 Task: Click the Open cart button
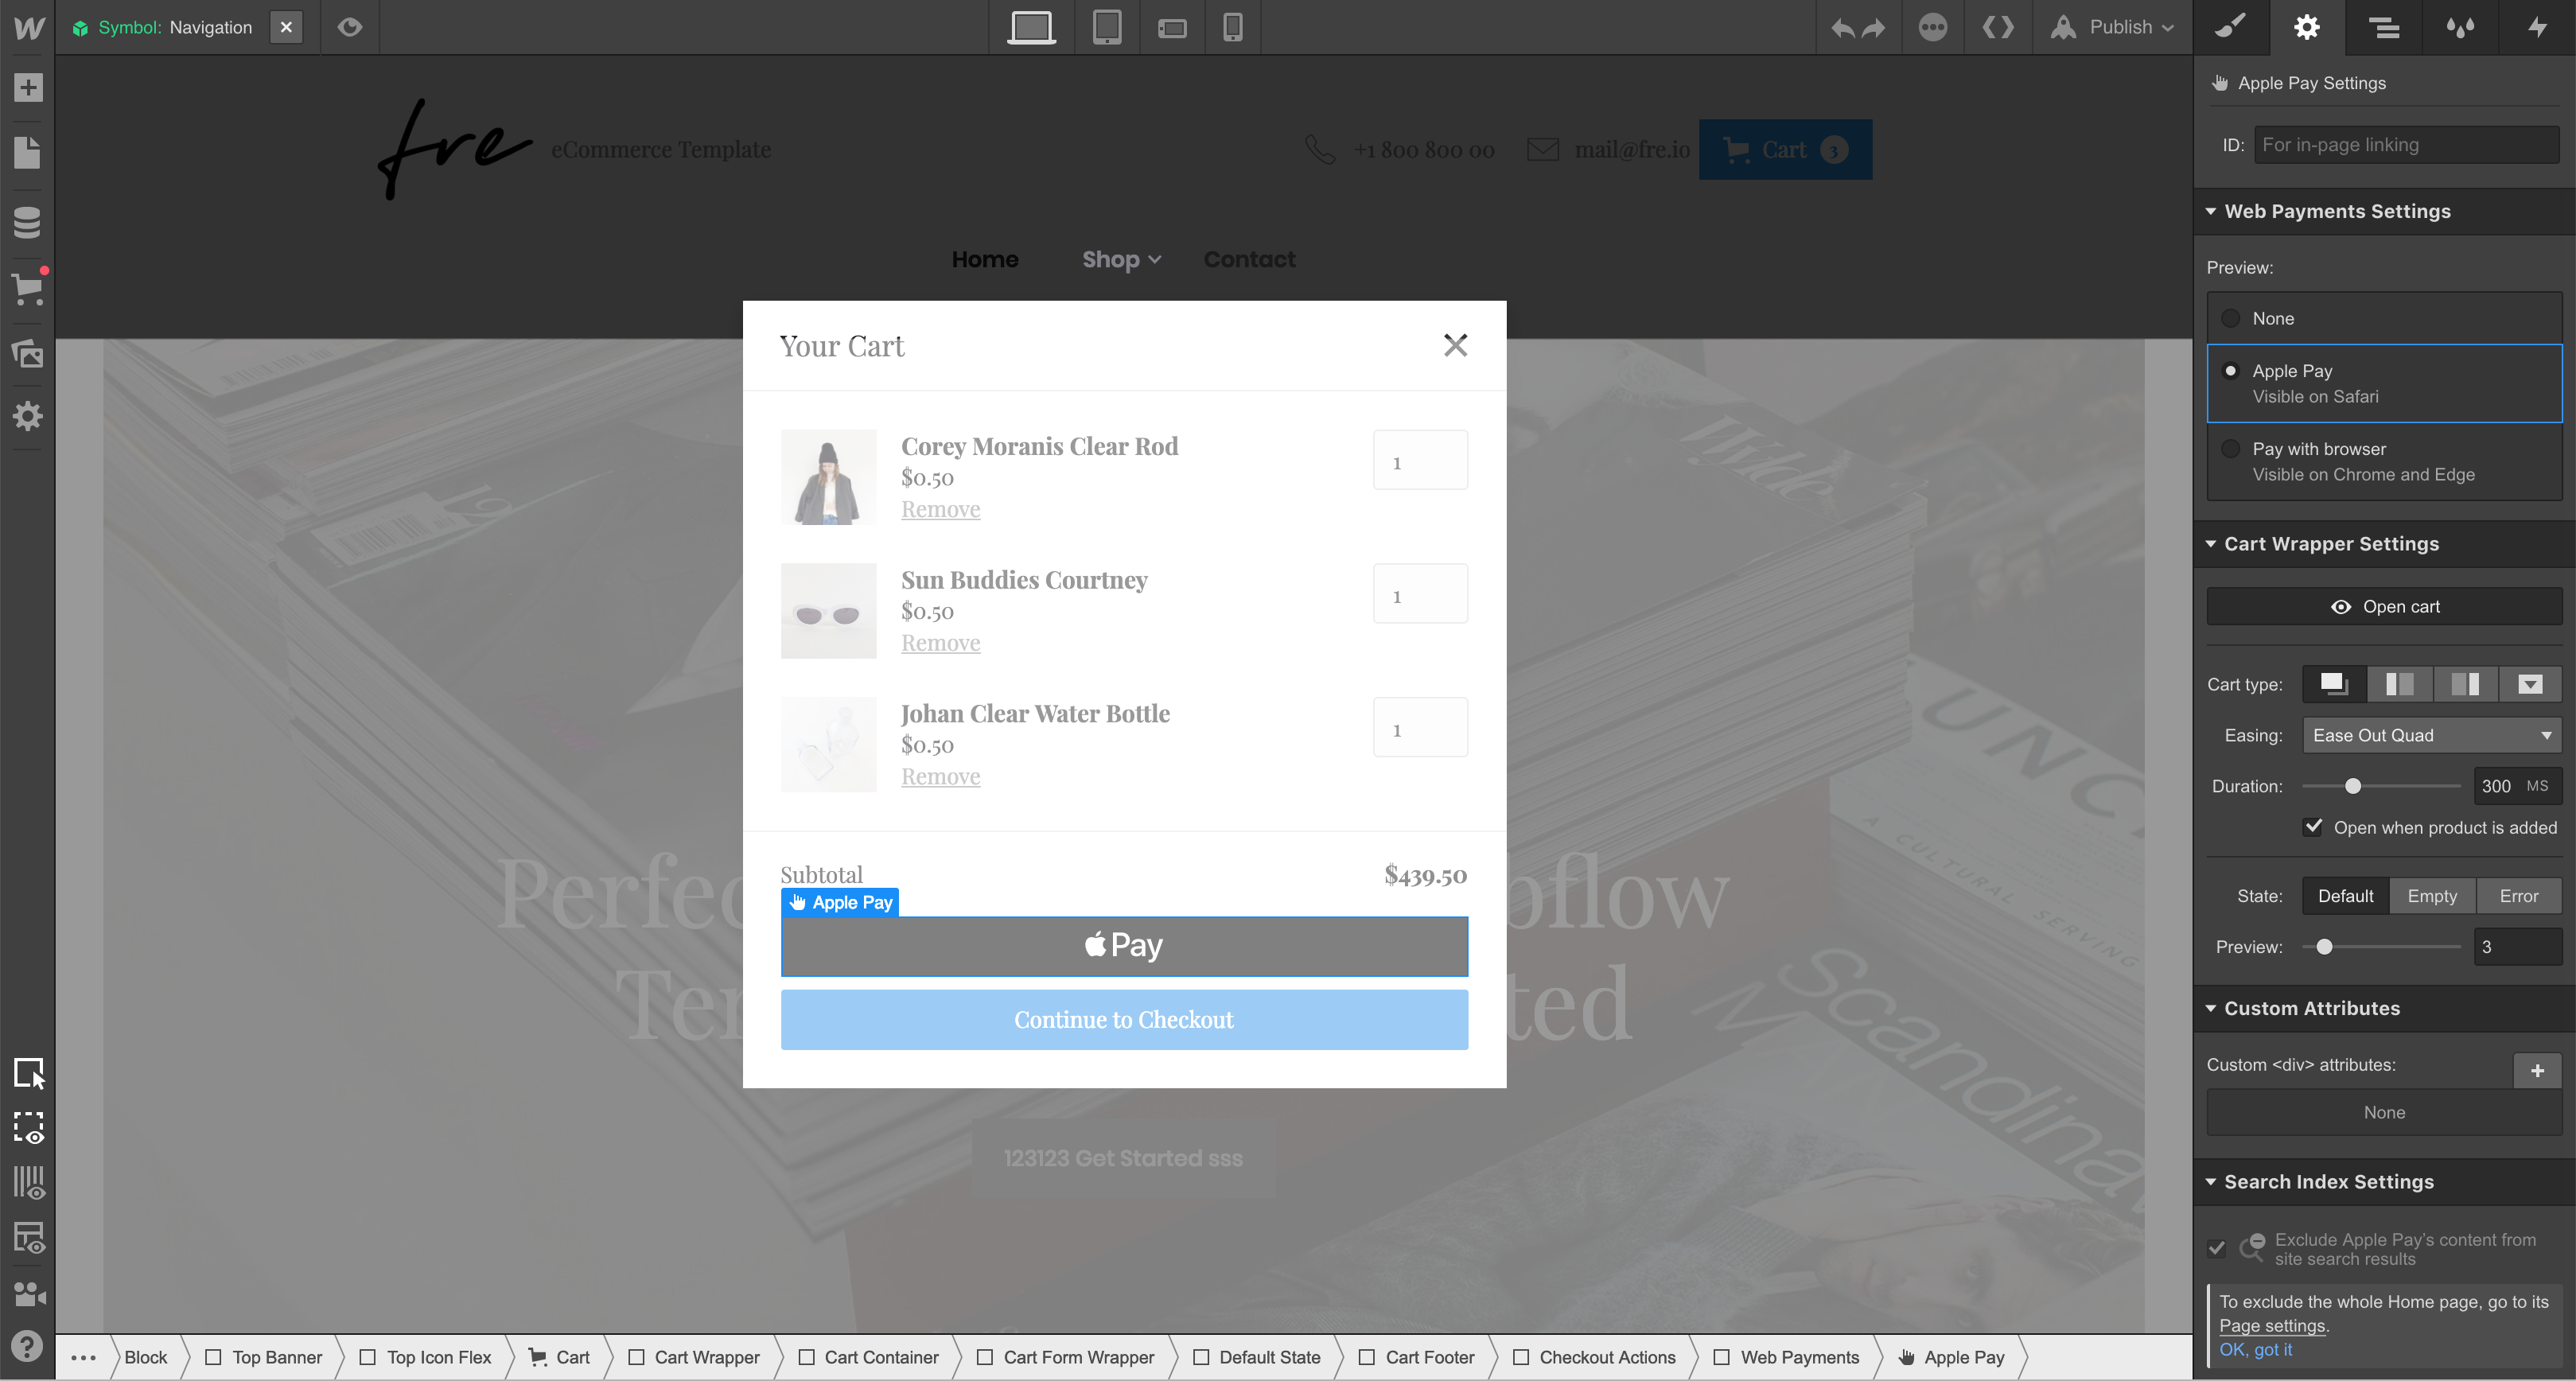click(2384, 607)
